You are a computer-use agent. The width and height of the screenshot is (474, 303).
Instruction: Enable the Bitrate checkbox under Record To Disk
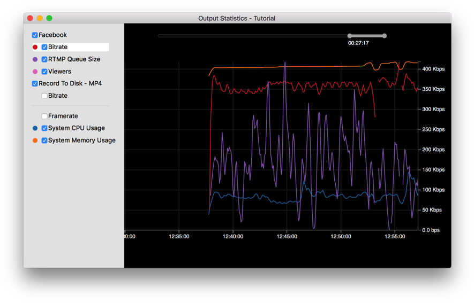(x=44, y=96)
